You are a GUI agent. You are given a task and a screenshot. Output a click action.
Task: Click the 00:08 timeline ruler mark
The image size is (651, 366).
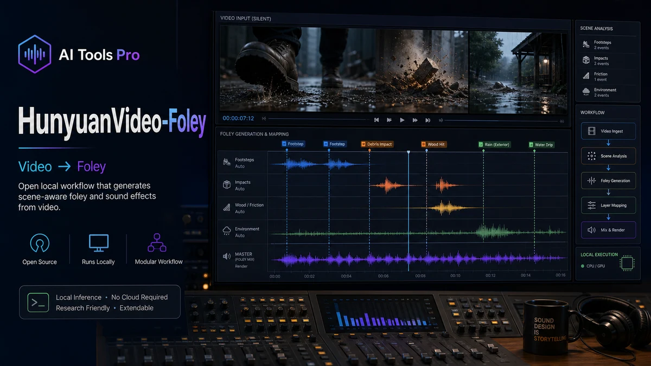[420, 276]
